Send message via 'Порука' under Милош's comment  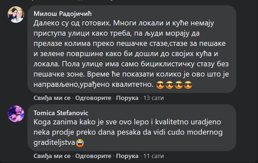point(127,98)
